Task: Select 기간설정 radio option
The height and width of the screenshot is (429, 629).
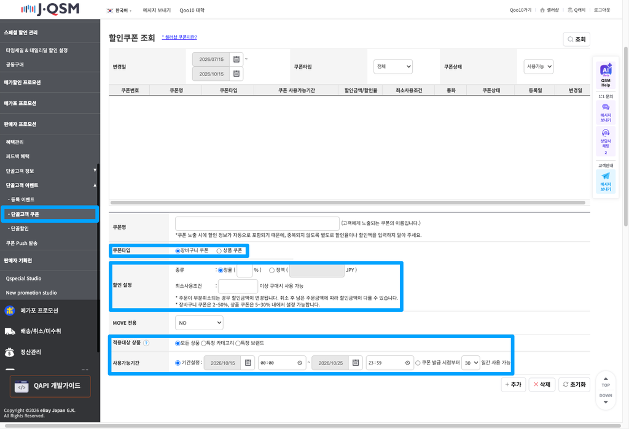Action: pos(178,363)
